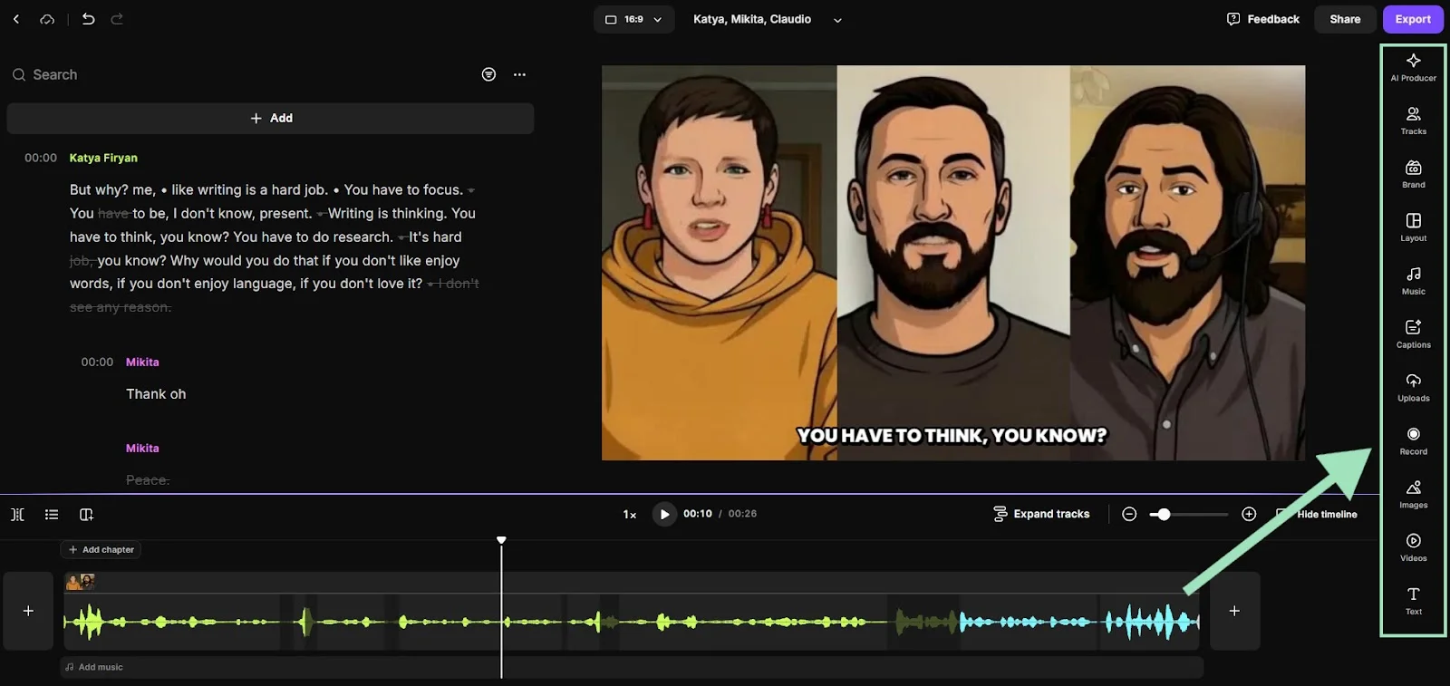Open the Katya, Mikita, Claudio project dropdown

(768, 19)
